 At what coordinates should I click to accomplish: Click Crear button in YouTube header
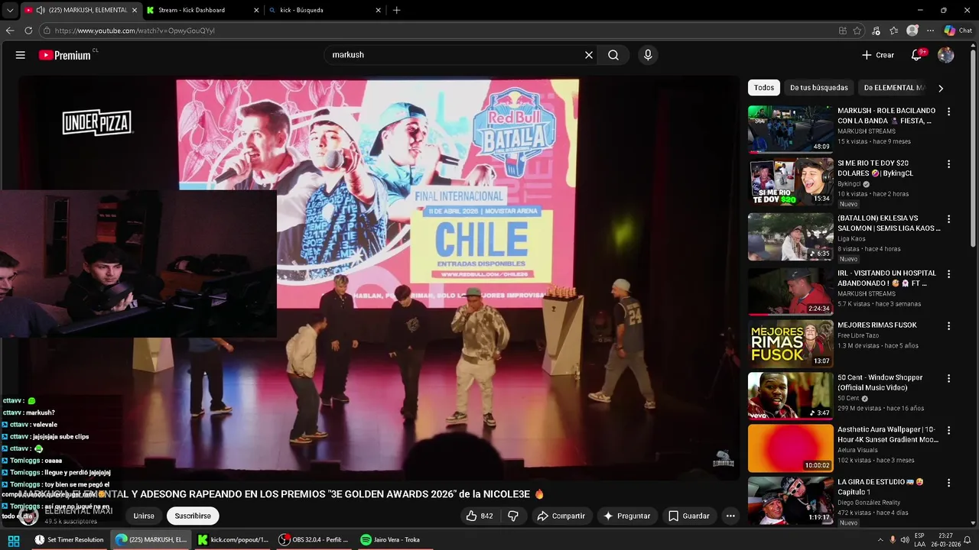pyautogui.click(x=877, y=55)
